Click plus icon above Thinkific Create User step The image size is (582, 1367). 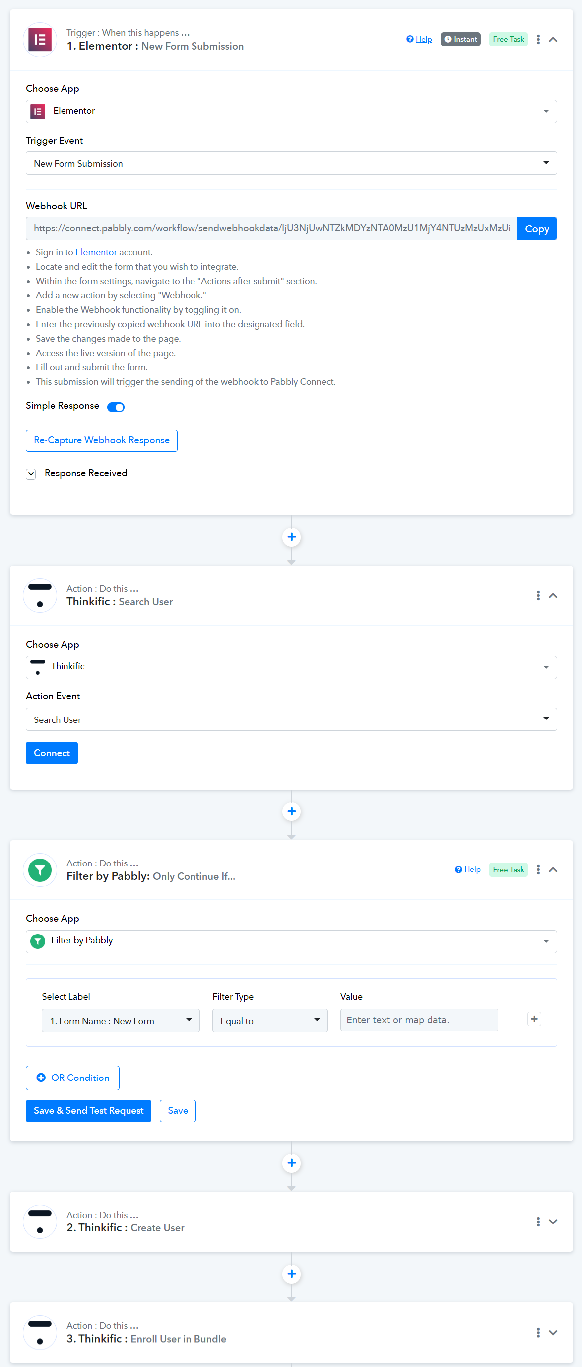[291, 1163]
